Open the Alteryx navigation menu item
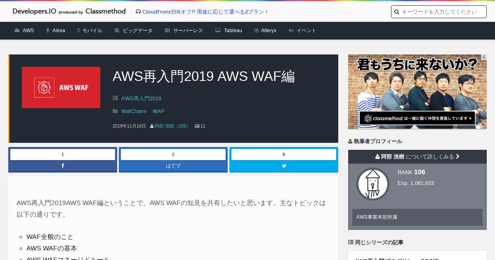The width and height of the screenshot is (495, 260). [269, 31]
